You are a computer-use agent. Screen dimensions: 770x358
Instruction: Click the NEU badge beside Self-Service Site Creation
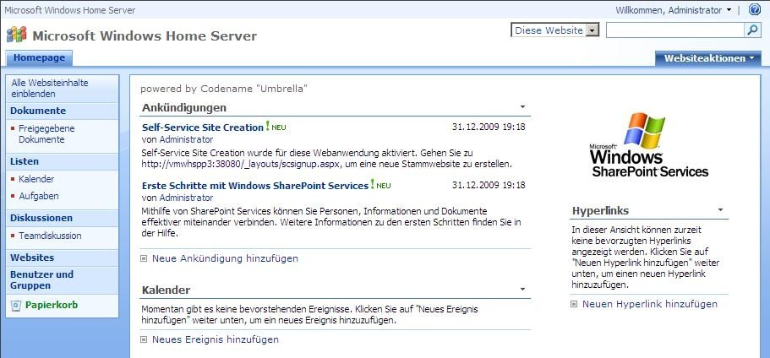[x=276, y=127]
